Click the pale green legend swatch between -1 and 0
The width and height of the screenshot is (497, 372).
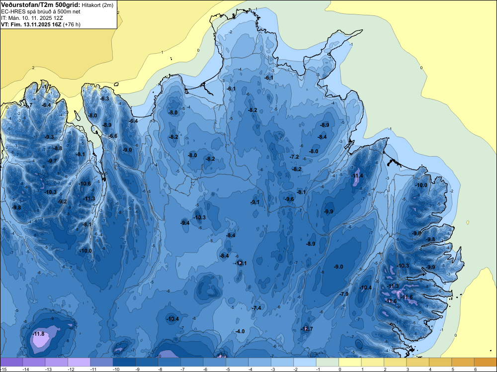[328, 362]
